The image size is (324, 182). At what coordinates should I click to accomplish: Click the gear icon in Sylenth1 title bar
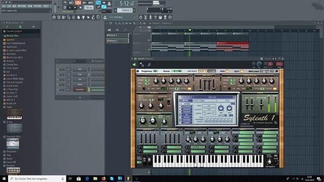[x=135, y=59]
